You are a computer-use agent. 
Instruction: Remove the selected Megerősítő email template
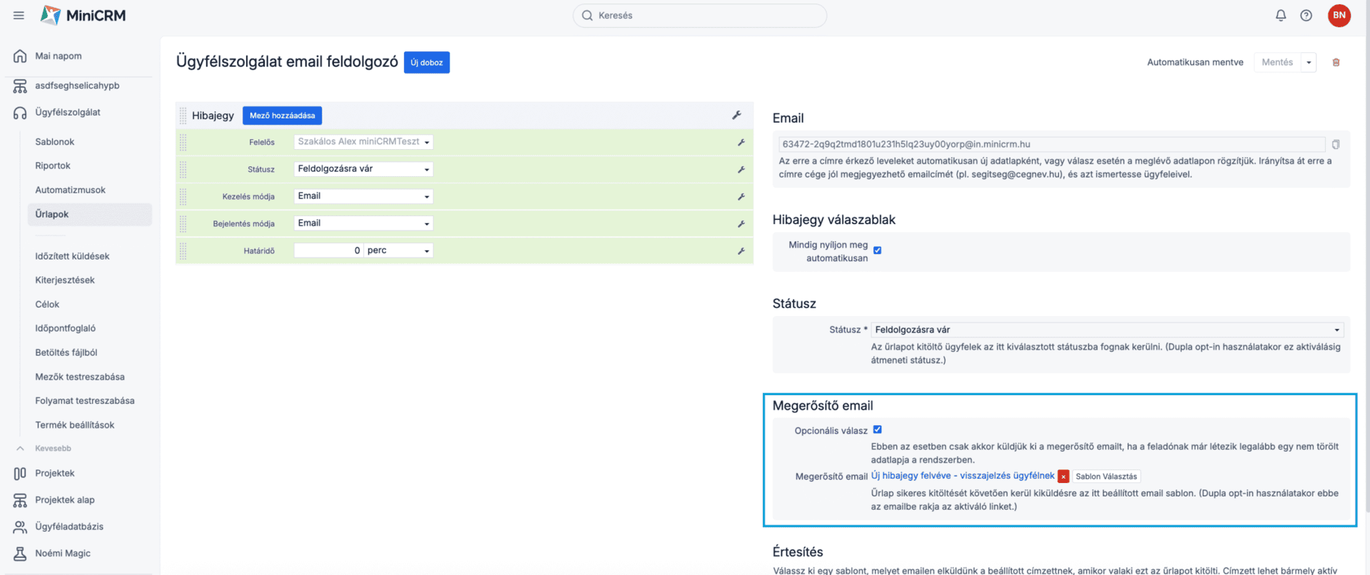click(x=1063, y=477)
